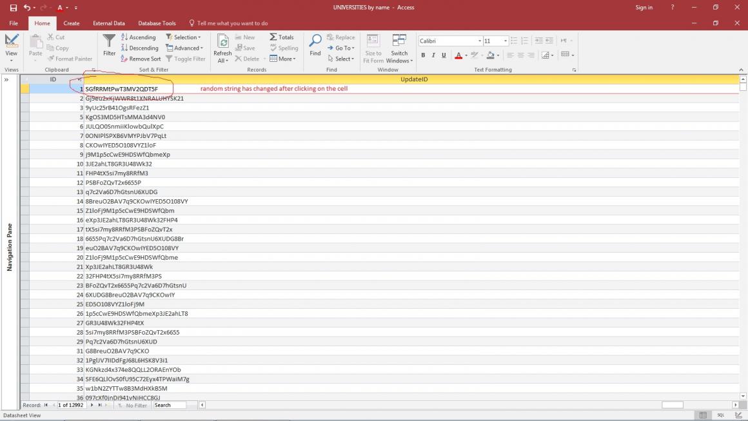Screen dimensions: 748x421
Task: Select cell ED5O108VYZ1loFj9M
Action: pos(411,304)
